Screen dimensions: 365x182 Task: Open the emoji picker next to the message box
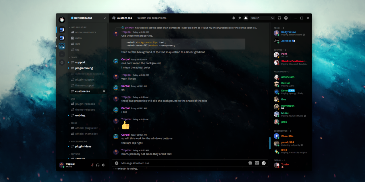pyautogui.click(x=264, y=163)
